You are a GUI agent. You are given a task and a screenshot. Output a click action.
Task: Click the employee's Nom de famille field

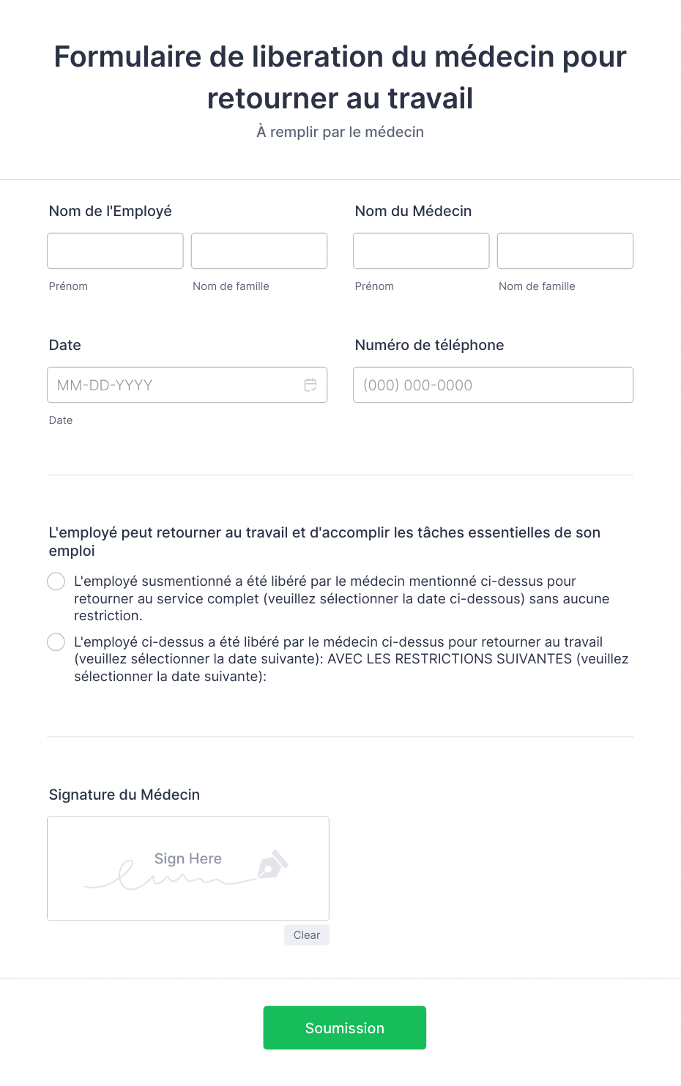click(259, 251)
